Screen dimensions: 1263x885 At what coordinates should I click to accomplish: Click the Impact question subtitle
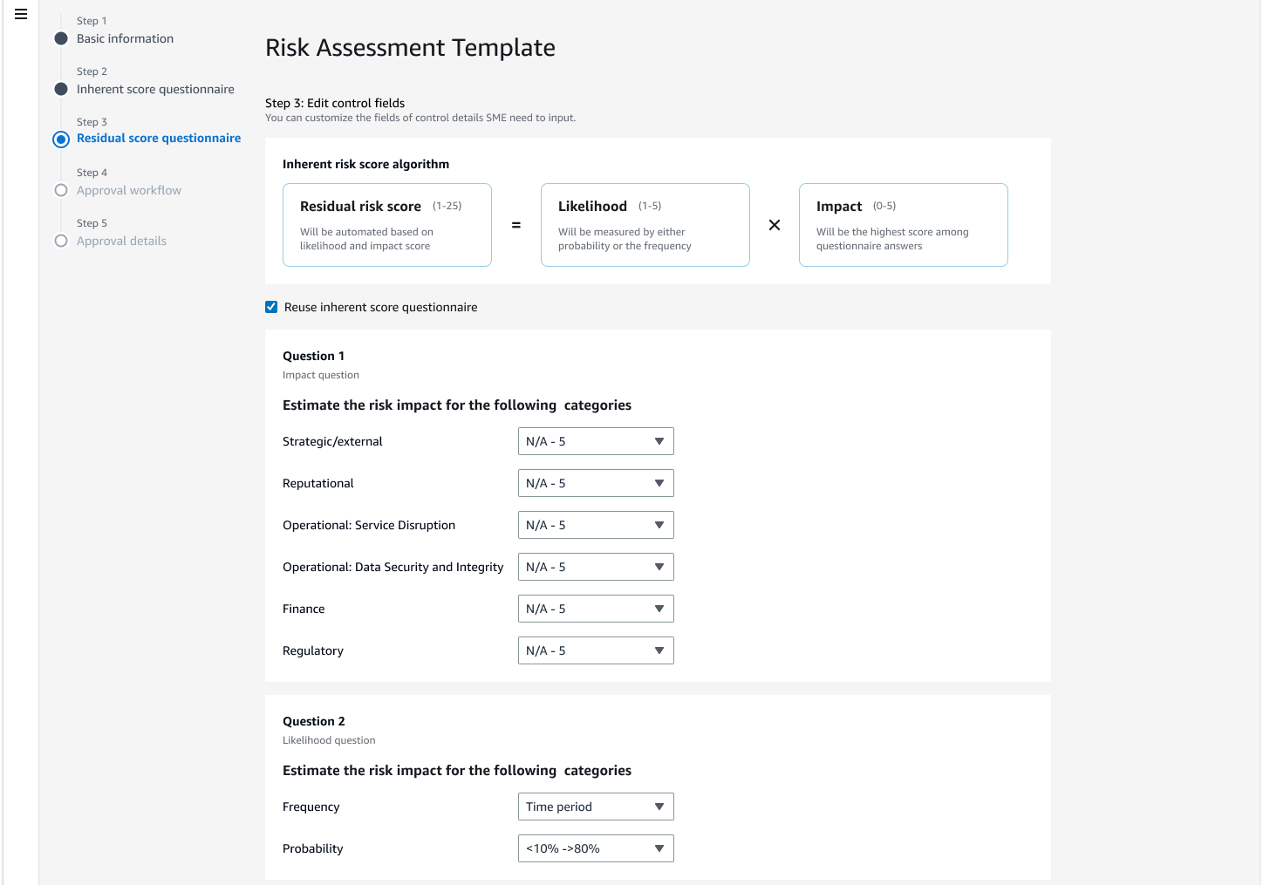pyautogui.click(x=321, y=375)
